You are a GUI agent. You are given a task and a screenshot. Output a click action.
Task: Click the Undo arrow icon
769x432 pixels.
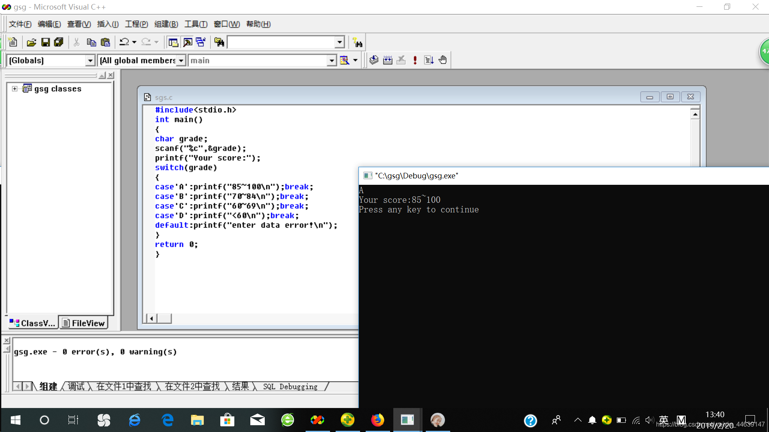(x=124, y=42)
